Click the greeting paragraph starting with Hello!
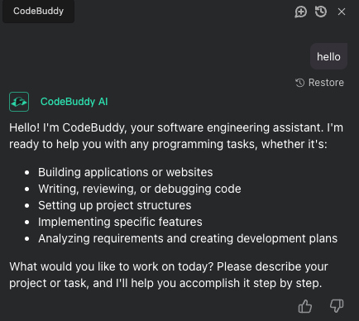359x321 pixels. 176,136
